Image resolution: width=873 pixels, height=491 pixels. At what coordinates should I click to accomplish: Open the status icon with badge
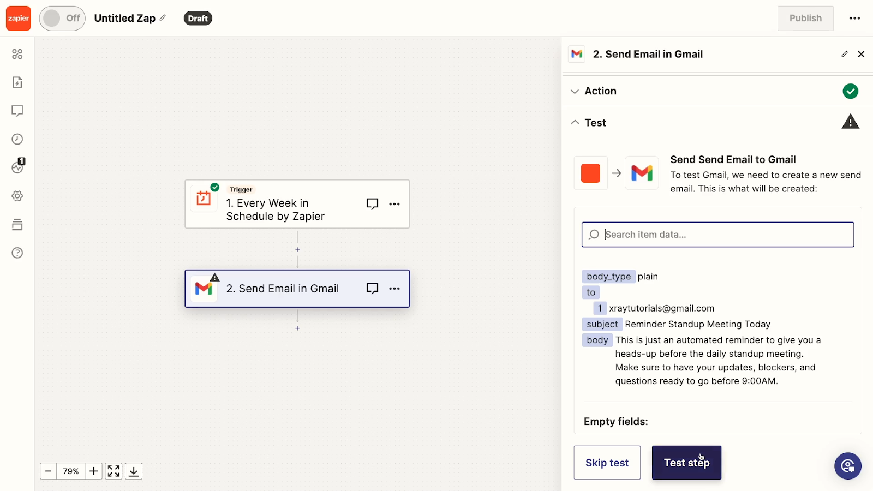tap(17, 167)
